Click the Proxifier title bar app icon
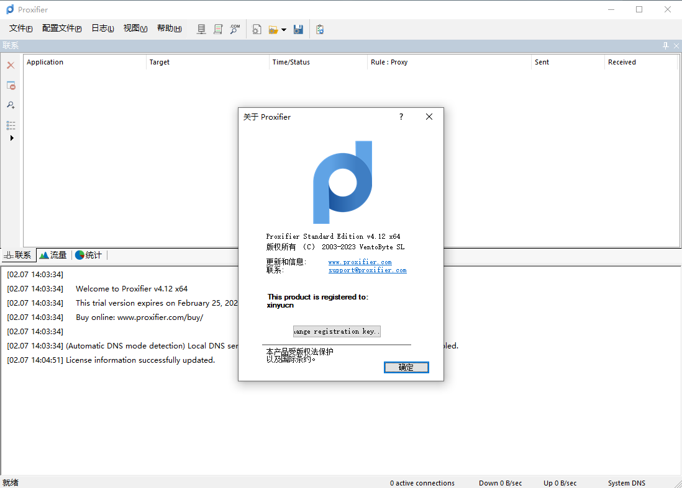Image resolution: width=682 pixels, height=488 pixels. [9, 9]
